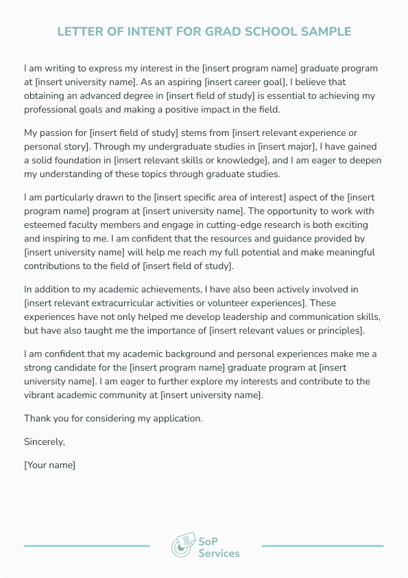Click the paragraph starting My passion for

[x=202, y=153]
